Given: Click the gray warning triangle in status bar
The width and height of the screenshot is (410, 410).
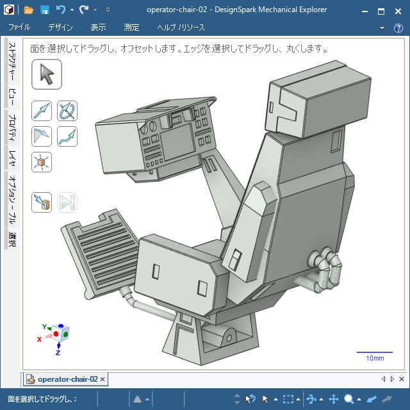Looking at the screenshot, I should click(138, 399).
